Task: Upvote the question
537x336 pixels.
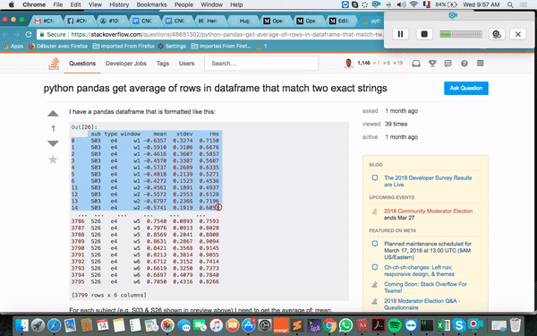Action: [x=53, y=114]
